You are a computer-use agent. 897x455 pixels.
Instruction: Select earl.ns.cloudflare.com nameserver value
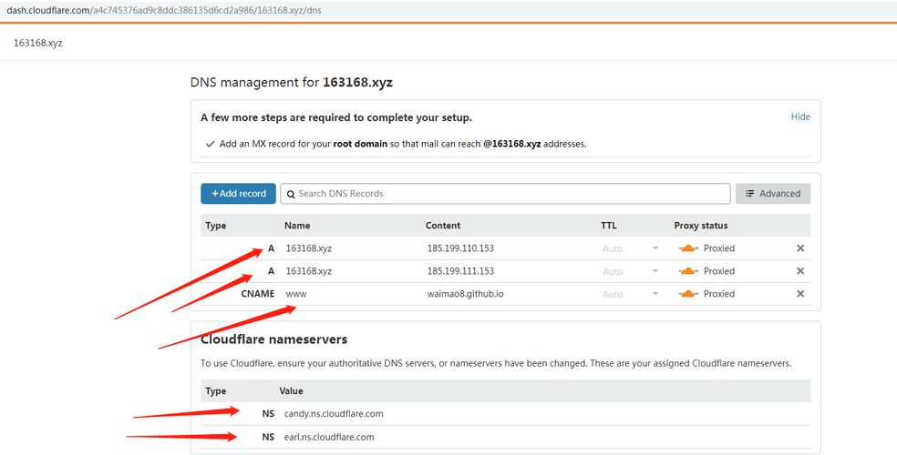click(x=329, y=437)
